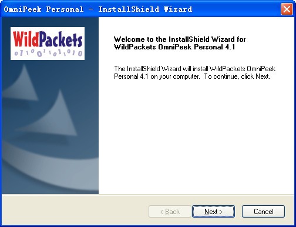Click the "Welcome to the InstallShield Wizard for" heading
Screen dimensions: 296x227
(x=180, y=39)
